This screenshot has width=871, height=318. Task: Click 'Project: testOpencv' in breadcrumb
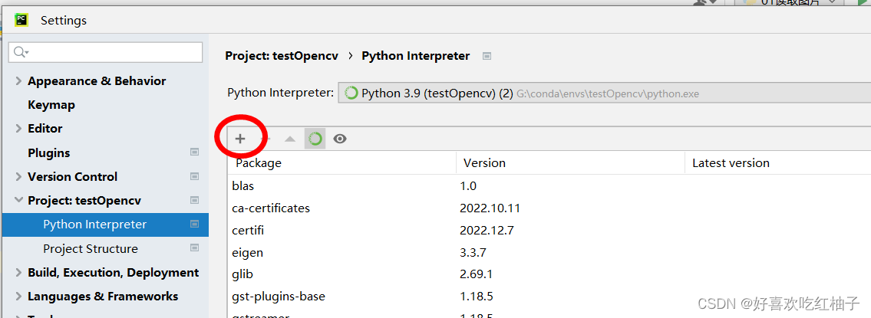(x=282, y=56)
